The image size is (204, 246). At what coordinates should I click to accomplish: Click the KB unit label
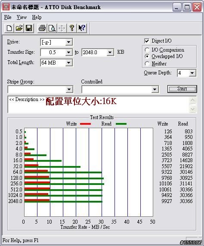coord(121,52)
